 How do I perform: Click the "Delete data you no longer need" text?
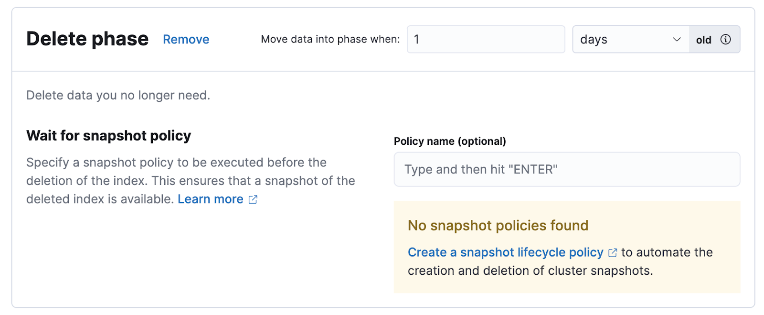[118, 96]
